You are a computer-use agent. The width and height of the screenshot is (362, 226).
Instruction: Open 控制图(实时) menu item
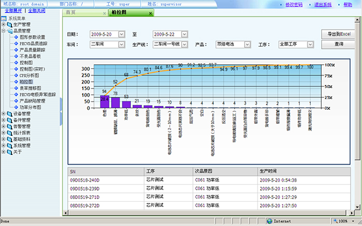32,69
